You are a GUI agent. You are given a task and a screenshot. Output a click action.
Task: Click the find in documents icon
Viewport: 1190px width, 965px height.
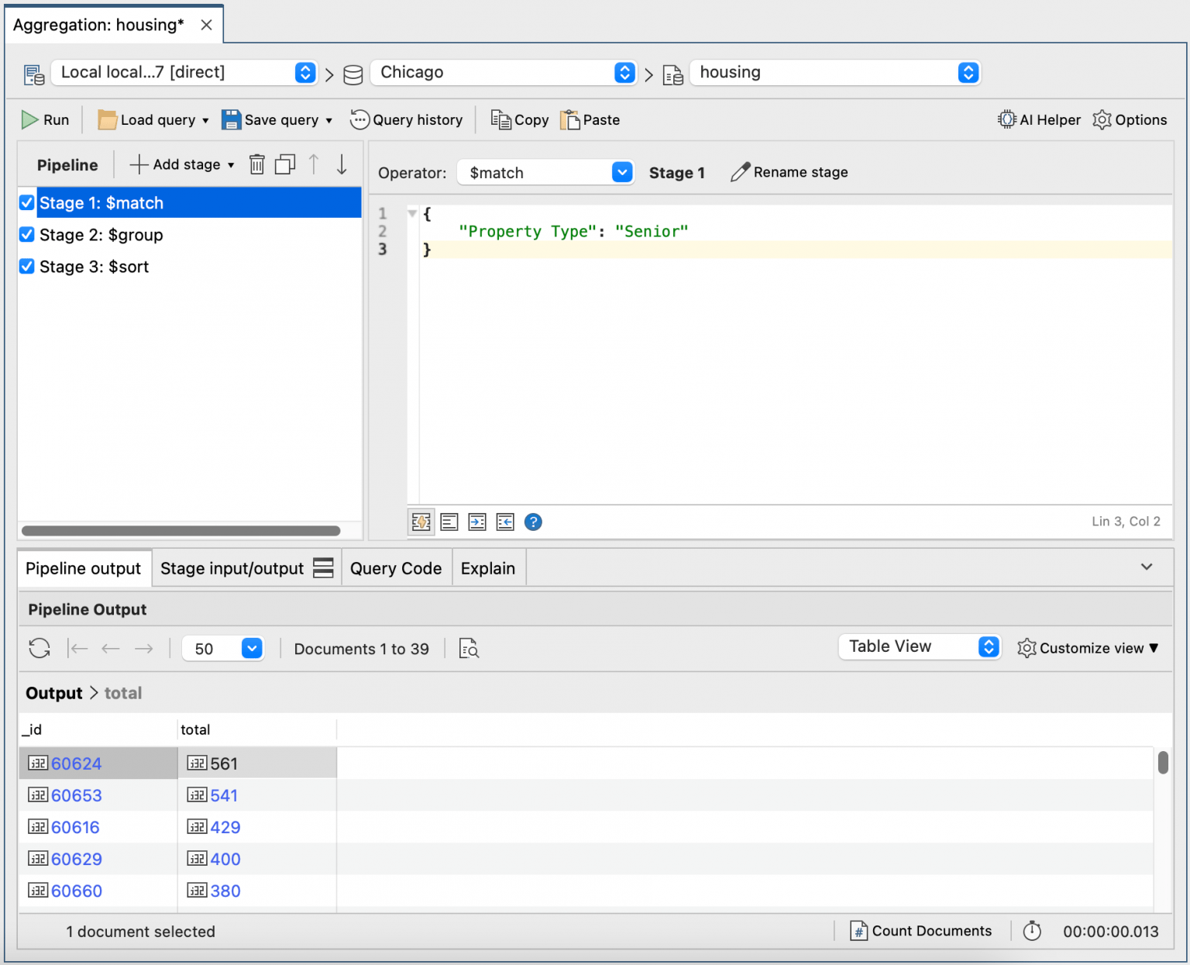[469, 648]
